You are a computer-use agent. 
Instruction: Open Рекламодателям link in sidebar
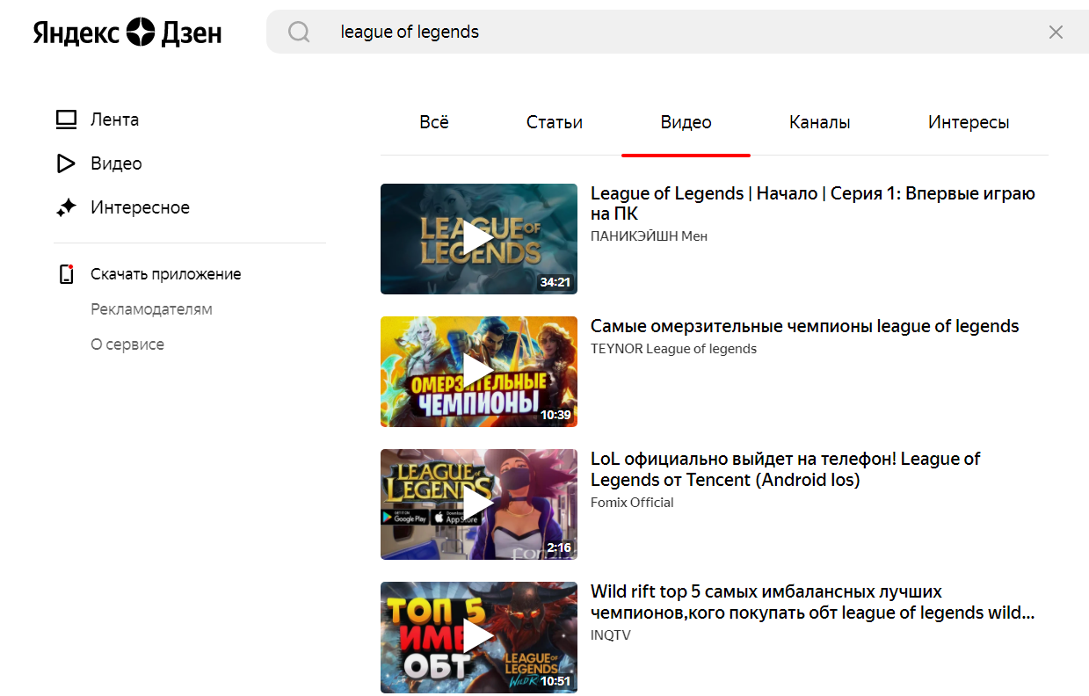[151, 309]
